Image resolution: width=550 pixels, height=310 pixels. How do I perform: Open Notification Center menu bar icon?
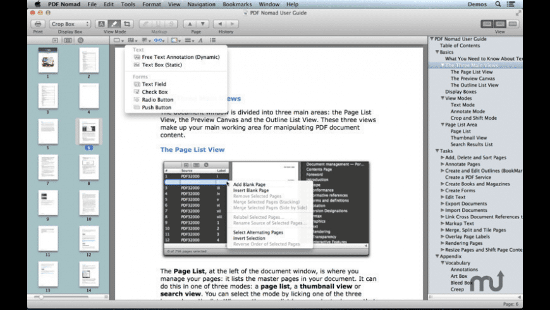(x=511, y=4)
